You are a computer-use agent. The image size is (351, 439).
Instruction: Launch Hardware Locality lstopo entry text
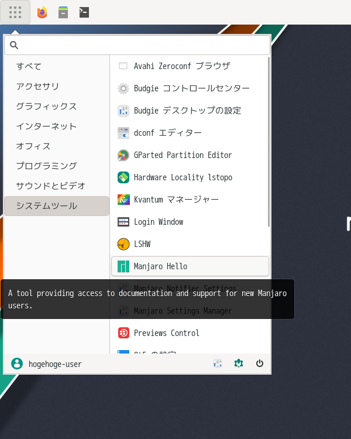click(183, 177)
